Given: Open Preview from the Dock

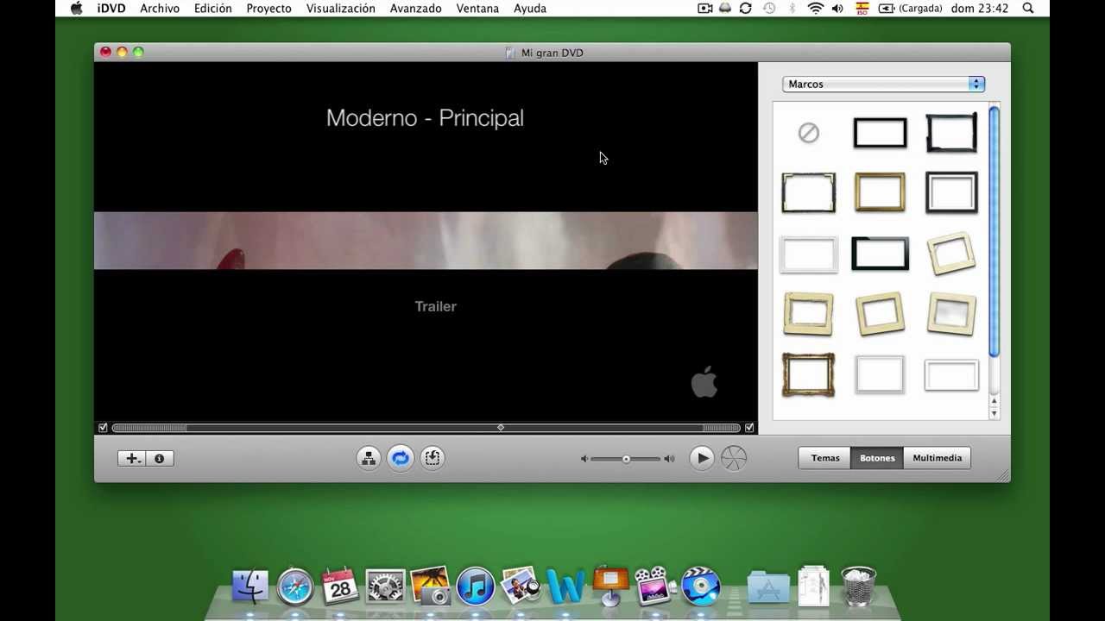Looking at the screenshot, I should pos(520,586).
